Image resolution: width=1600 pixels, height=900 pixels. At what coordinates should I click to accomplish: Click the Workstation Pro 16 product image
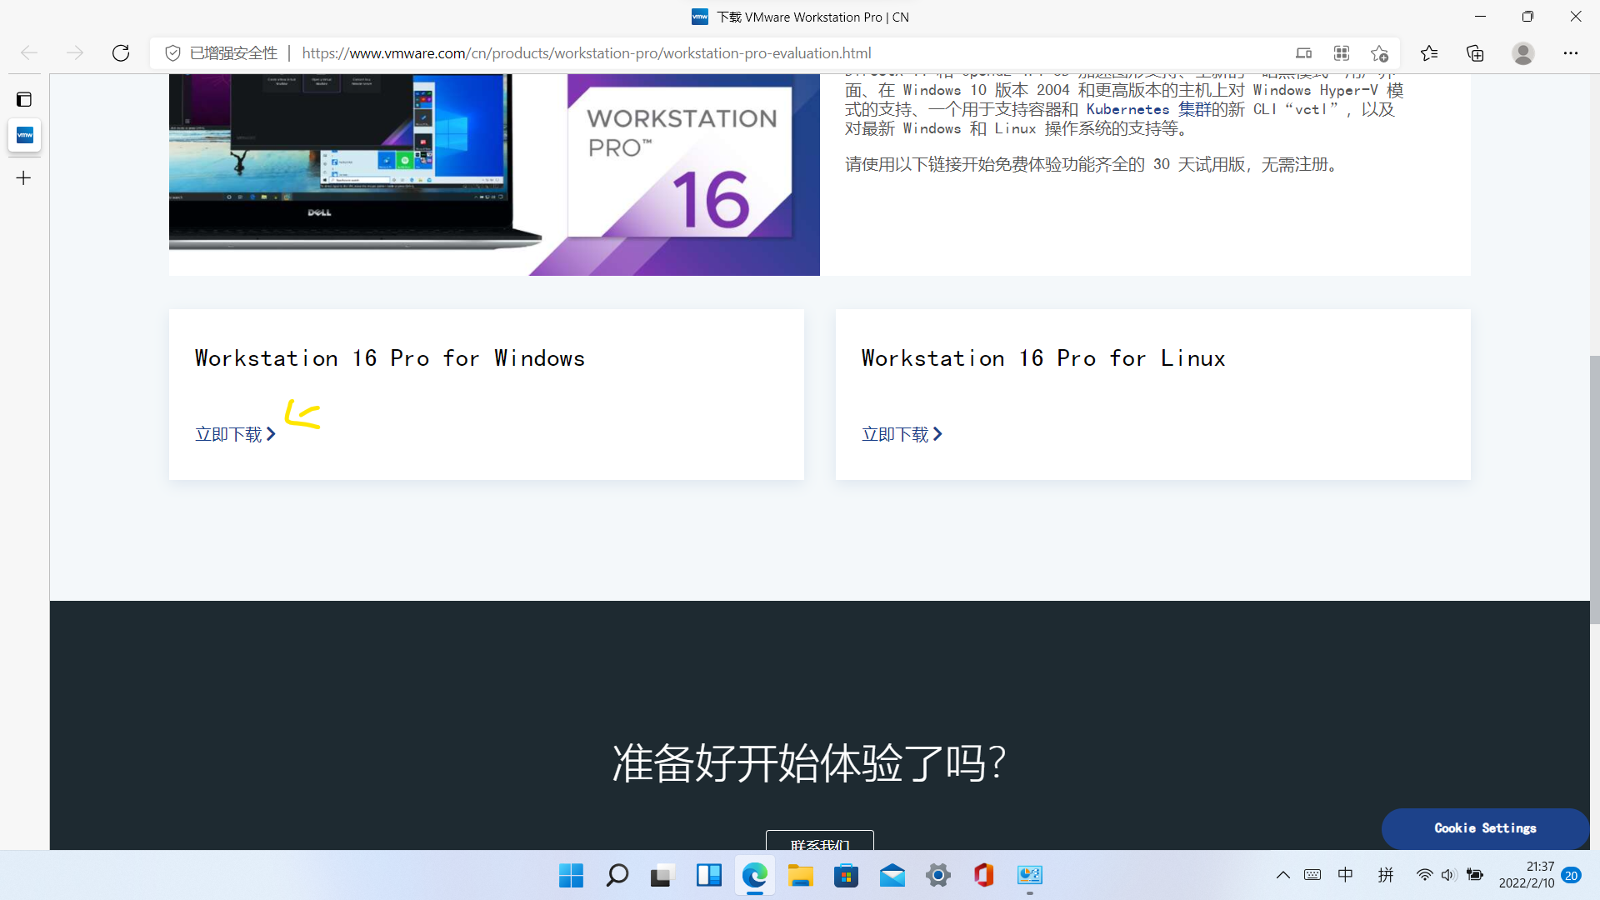click(x=494, y=174)
